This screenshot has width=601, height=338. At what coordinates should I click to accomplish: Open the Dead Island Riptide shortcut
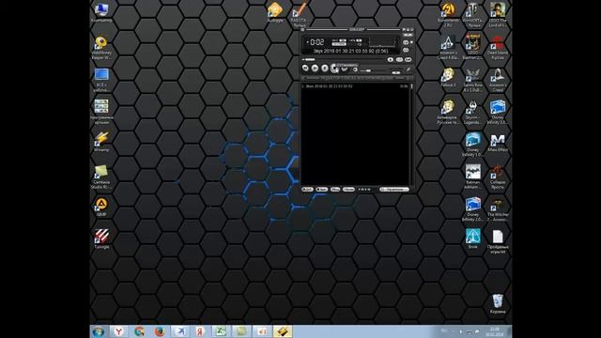tap(498, 48)
